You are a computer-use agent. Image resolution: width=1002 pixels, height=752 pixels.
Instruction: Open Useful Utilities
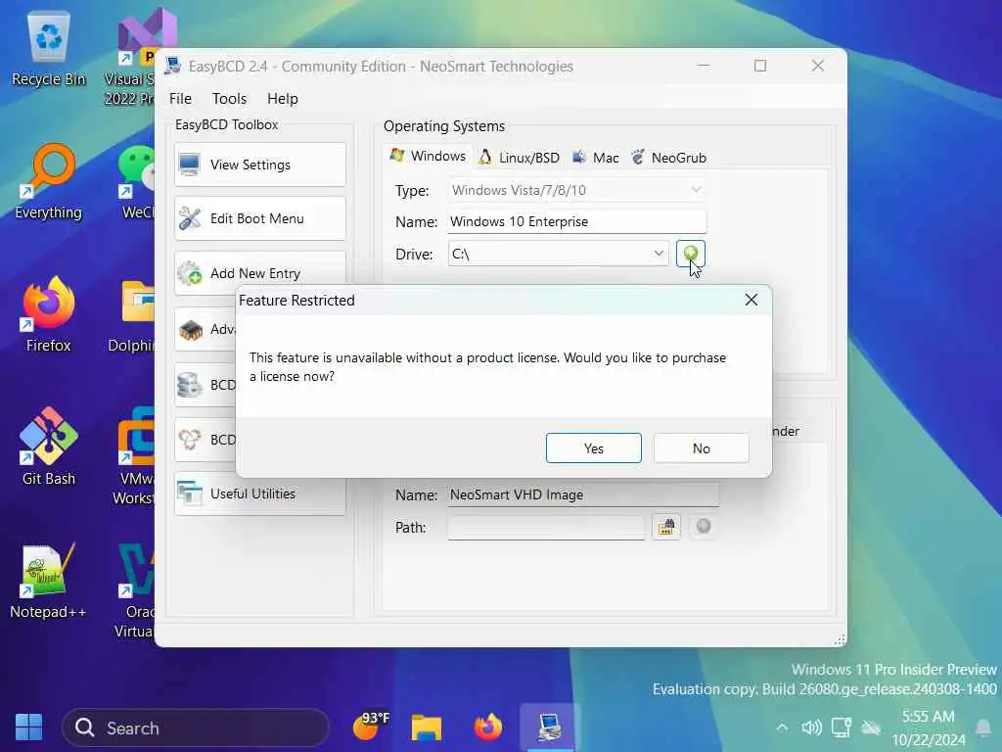(x=260, y=493)
